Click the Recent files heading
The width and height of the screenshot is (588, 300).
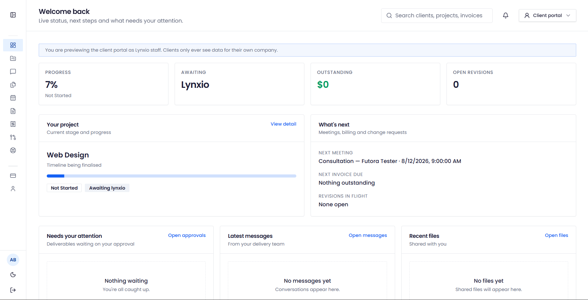click(424, 236)
